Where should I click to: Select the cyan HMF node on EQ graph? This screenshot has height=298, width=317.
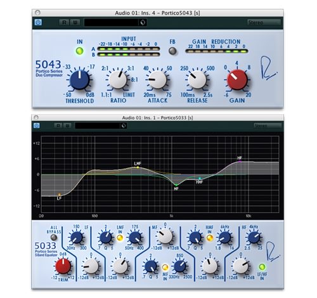pyautogui.click(x=200, y=179)
